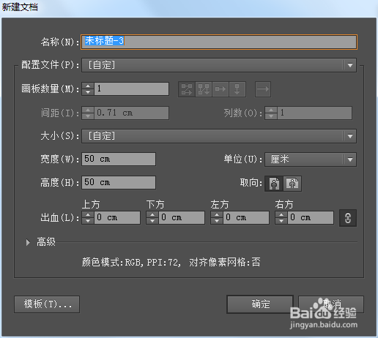Click the 画板数量 artboard count field
The image size is (378, 338).
click(x=131, y=89)
